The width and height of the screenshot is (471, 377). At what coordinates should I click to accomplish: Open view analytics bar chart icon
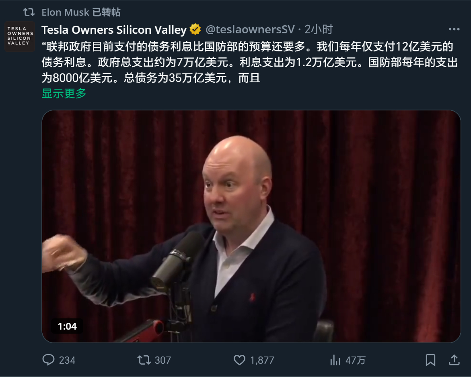[335, 360]
